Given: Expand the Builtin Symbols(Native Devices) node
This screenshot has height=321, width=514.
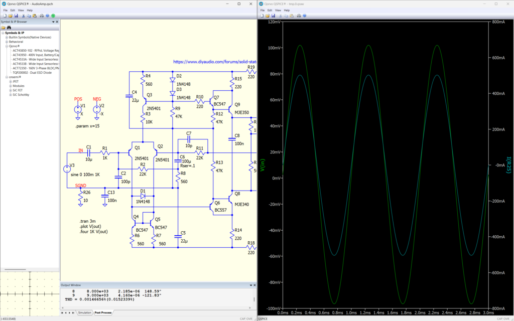Looking at the screenshot, I should [7, 37].
